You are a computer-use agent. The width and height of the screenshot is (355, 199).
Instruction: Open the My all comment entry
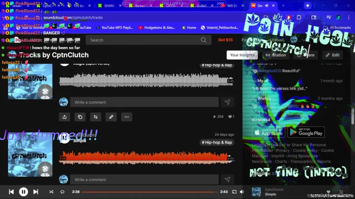263,81
